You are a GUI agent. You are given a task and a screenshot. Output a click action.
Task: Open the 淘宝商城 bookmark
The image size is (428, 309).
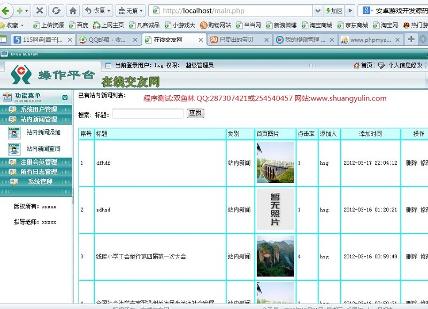point(317,25)
